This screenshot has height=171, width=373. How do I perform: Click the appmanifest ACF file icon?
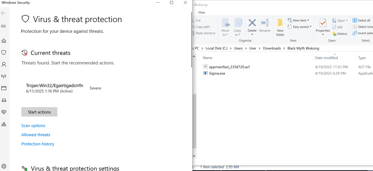coord(205,67)
